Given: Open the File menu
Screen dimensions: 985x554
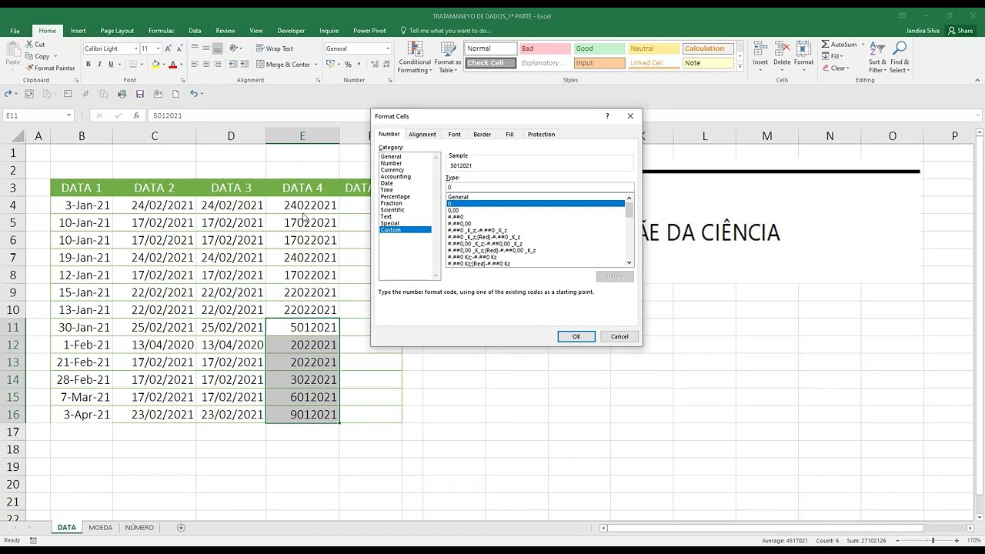Looking at the screenshot, I should [x=15, y=31].
